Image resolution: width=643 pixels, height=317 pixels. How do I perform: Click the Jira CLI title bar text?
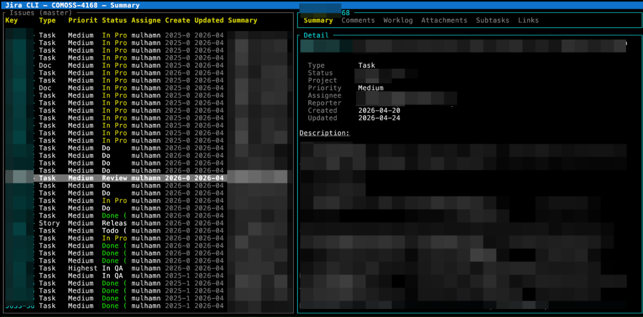[72, 5]
